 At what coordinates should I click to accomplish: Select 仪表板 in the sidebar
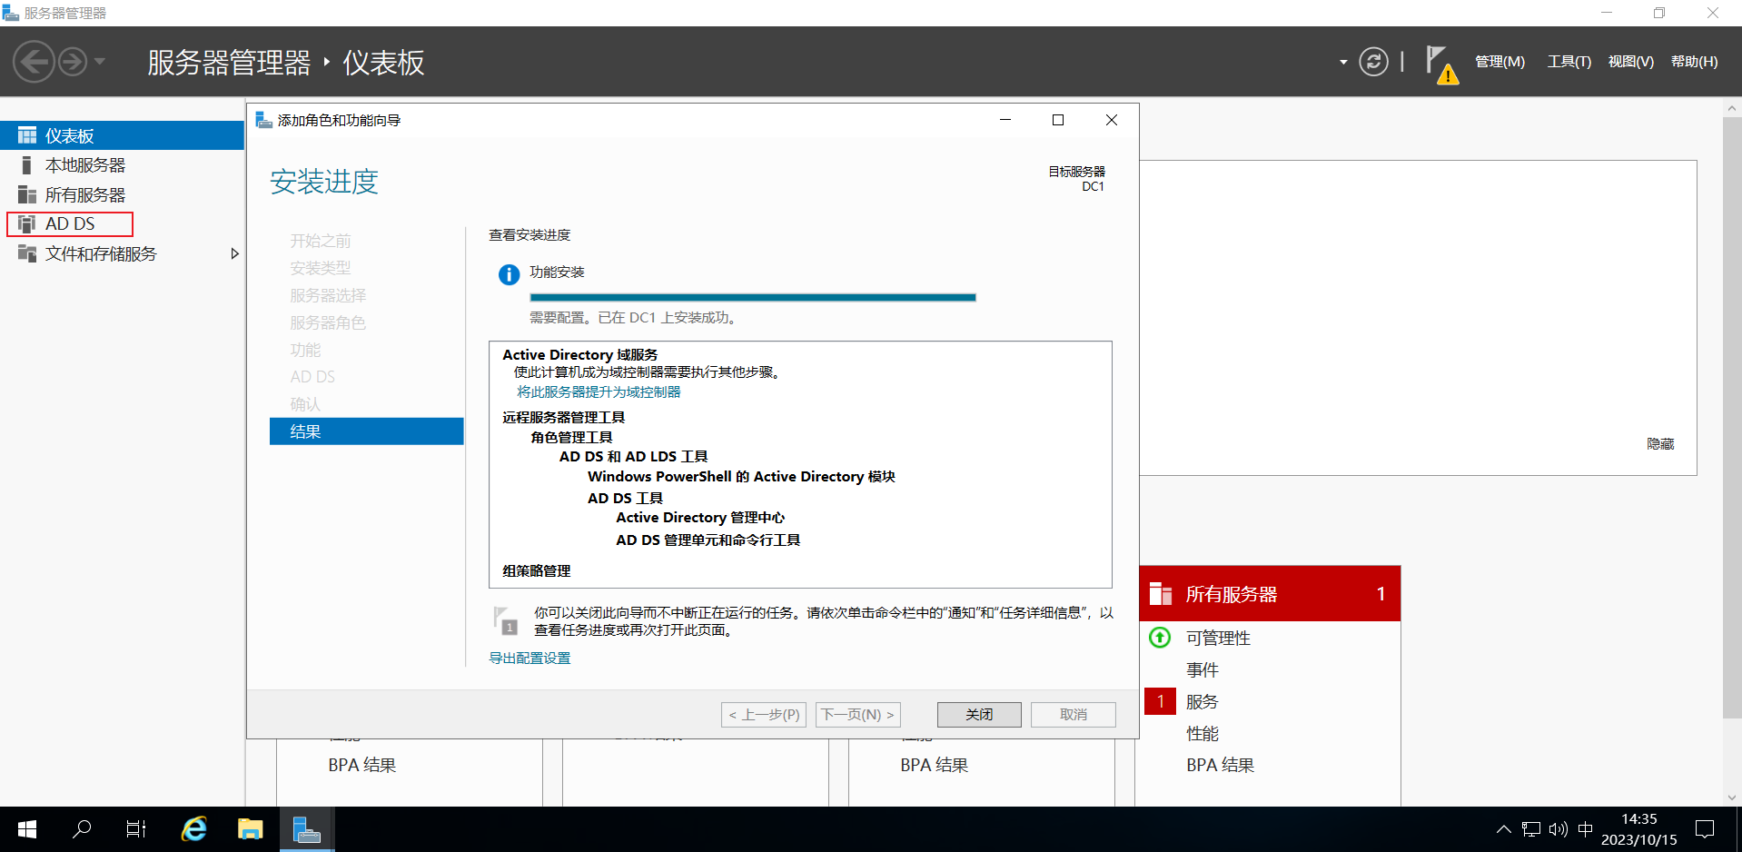click(122, 135)
